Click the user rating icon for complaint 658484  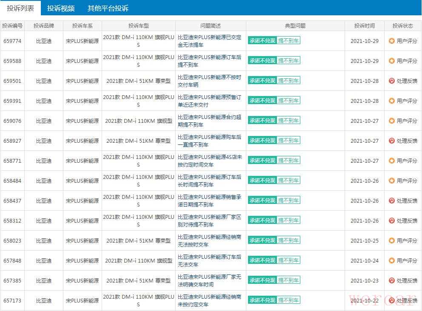[392, 181]
